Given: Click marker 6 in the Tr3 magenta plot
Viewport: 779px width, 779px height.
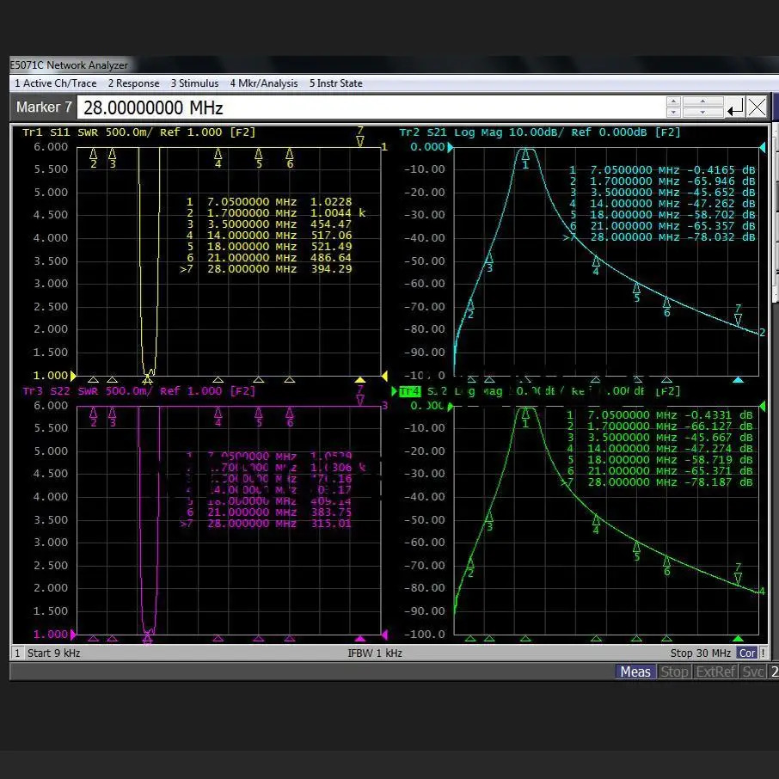Looking at the screenshot, I should pos(290,417).
